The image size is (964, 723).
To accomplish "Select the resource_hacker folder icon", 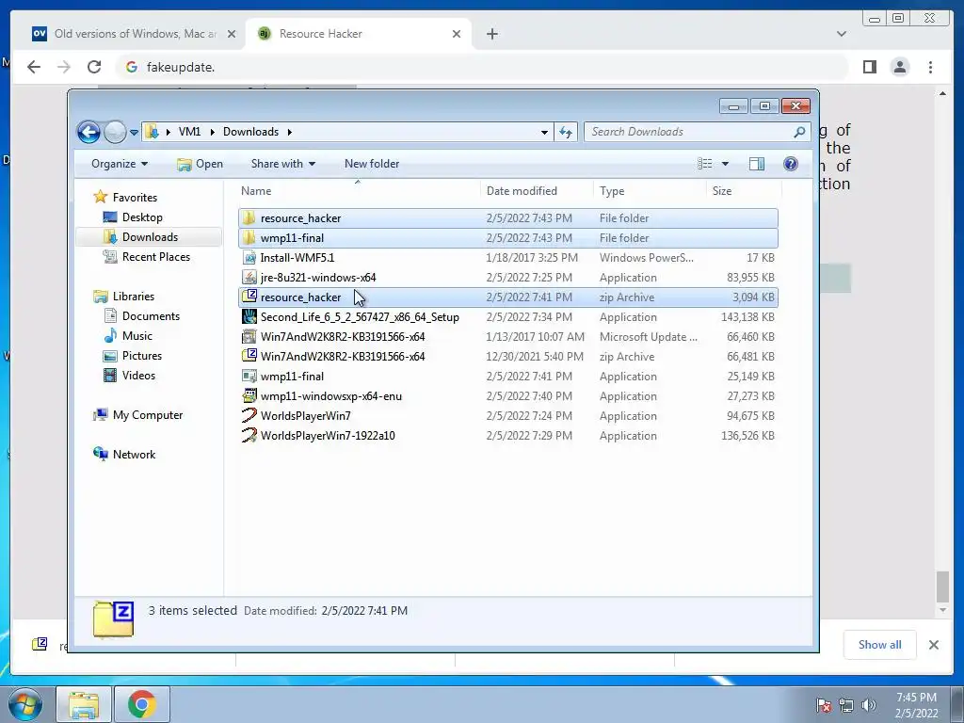I will (x=249, y=217).
